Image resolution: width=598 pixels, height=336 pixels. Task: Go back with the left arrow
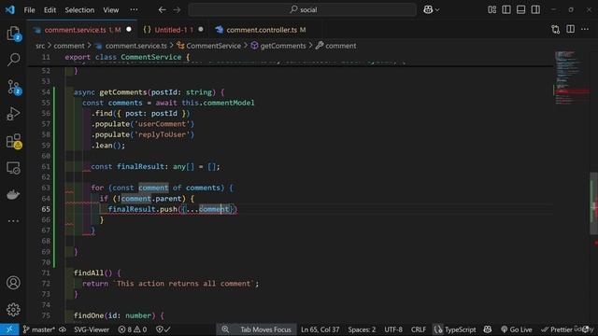coord(162,10)
